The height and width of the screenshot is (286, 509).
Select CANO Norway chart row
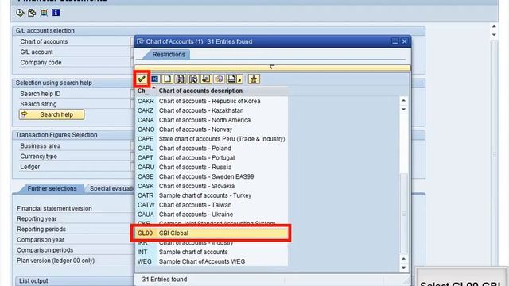click(x=212, y=129)
